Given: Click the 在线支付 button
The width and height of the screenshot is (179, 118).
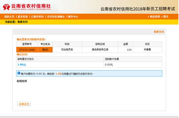Looking at the screenshot, I should click(24, 104).
